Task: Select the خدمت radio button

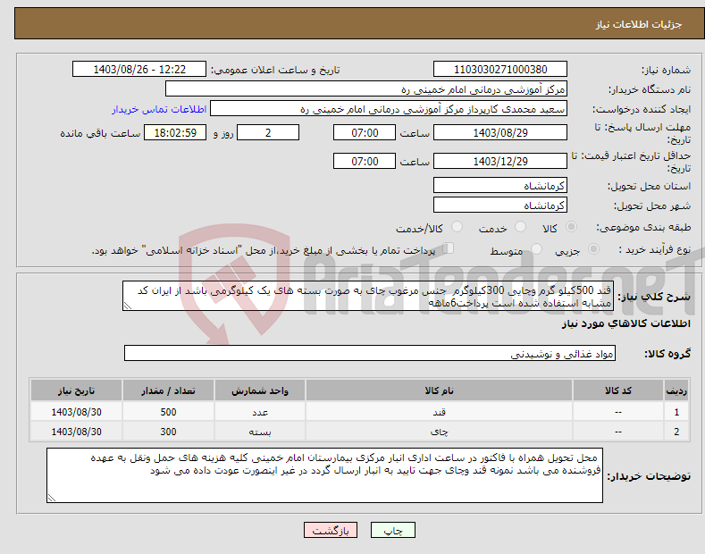Action: click(x=520, y=227)
